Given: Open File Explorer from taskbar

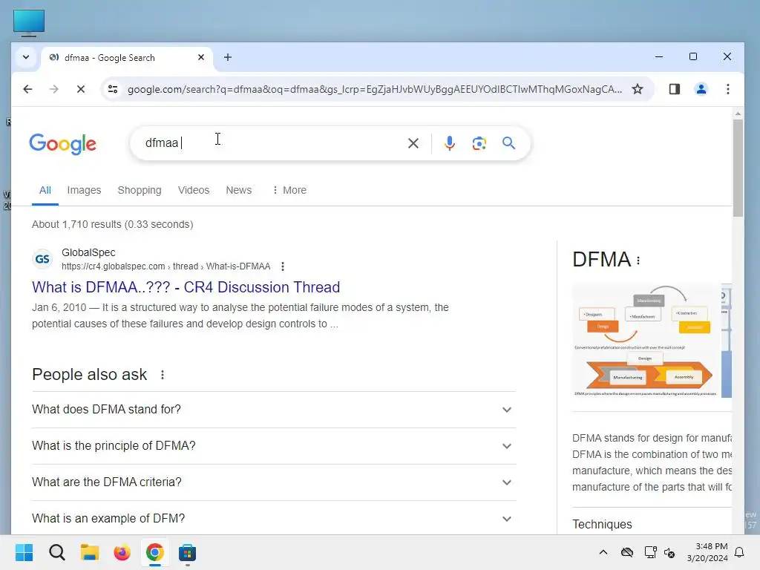Looking at the screenshot, I should click(90, 552).
